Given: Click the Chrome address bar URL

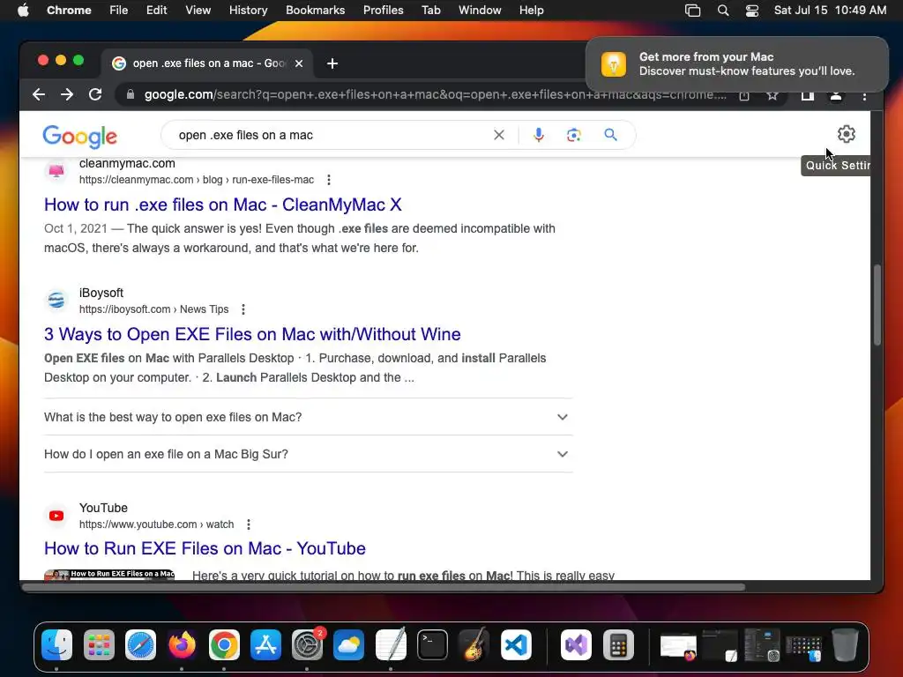Looking at the screenshot, I should point(435,94).
